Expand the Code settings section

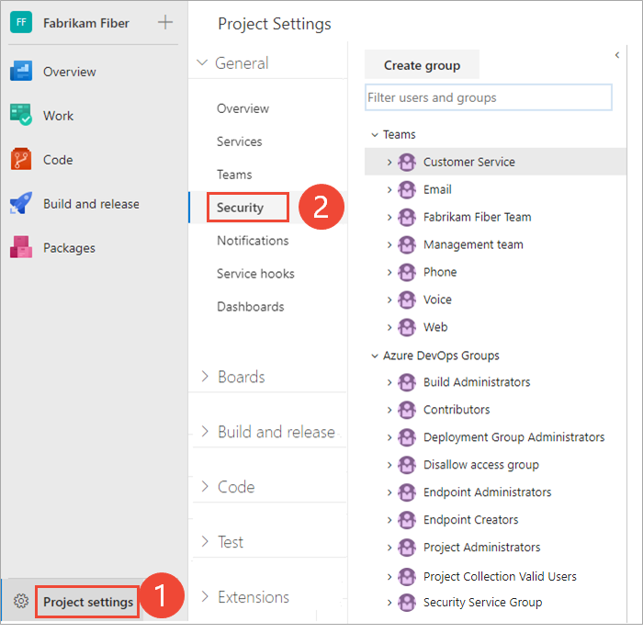(x=205, y=486)
